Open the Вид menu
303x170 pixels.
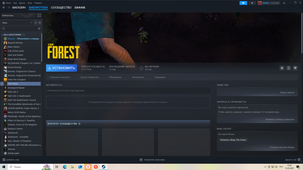15,3
